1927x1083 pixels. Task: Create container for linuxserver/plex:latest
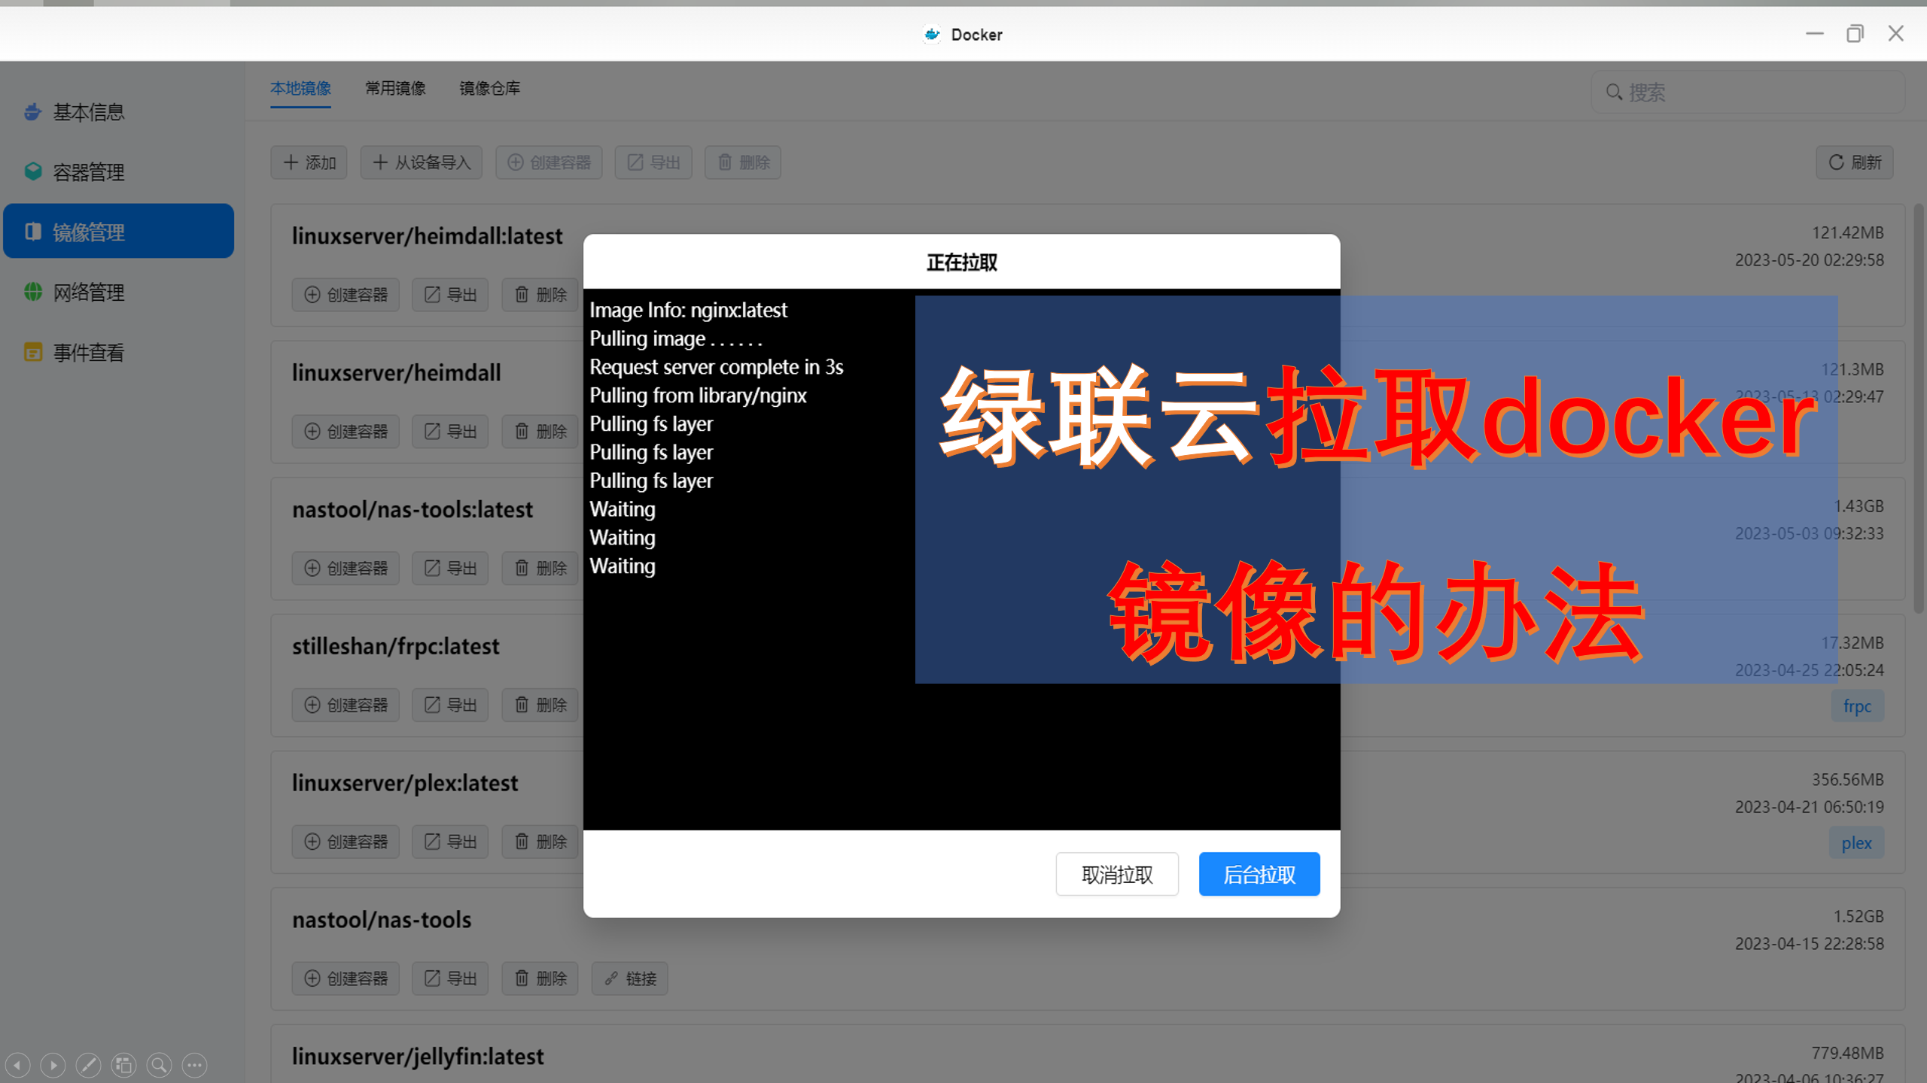click(346, 842)
